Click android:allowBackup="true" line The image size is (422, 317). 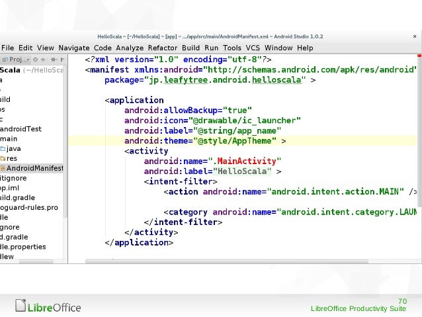(x=188, y=110)
